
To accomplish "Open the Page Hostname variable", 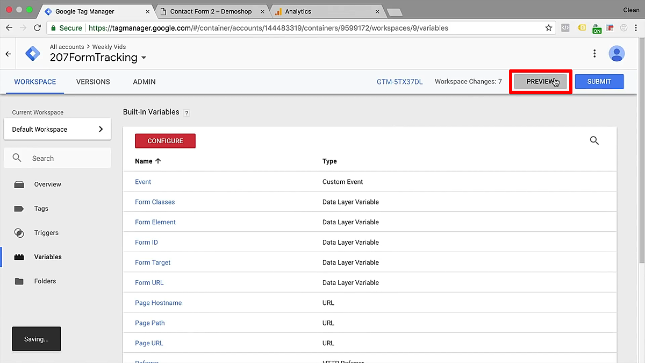I will pos(159,303).
